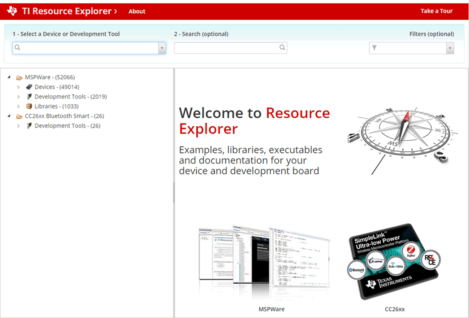Viewport: 469px width, 318px height.
Task: Click the search magnifier icon in the Search field
Action: coord(282,47)
